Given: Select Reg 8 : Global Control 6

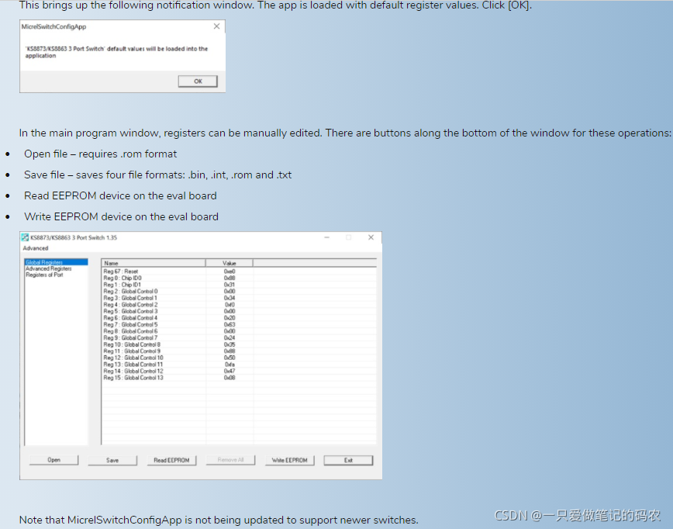Looking at the screenshot, I should [239, 331].
